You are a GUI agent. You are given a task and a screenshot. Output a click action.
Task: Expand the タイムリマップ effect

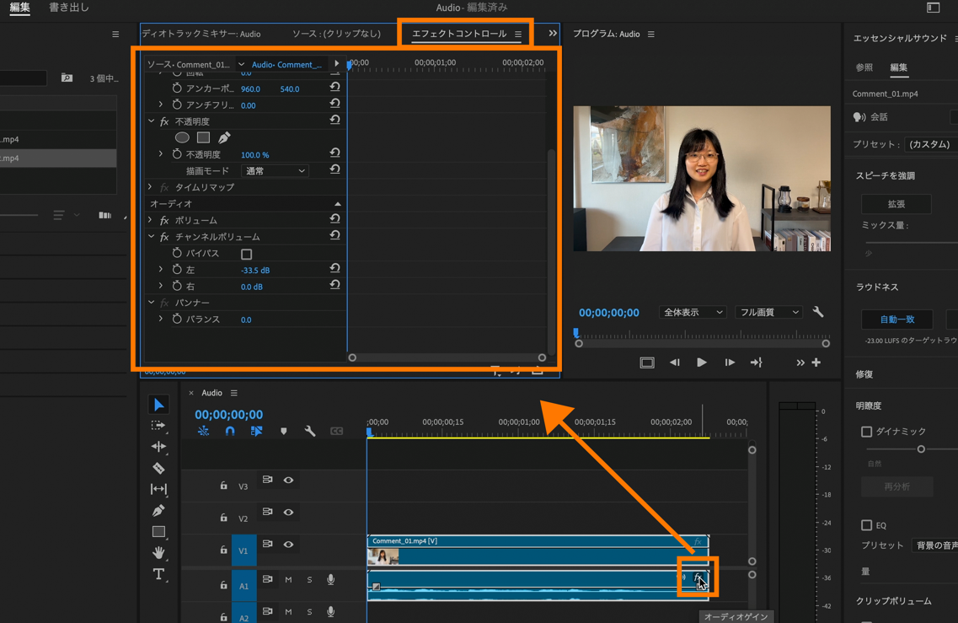point(151,186)
